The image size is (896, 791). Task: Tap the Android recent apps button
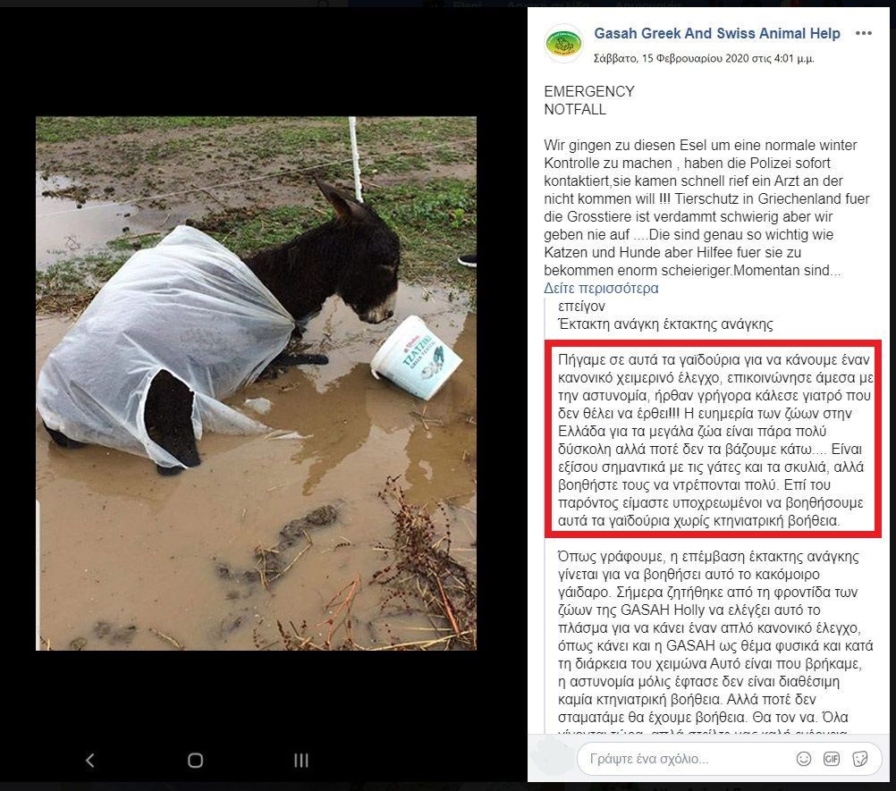pos(301,760)
